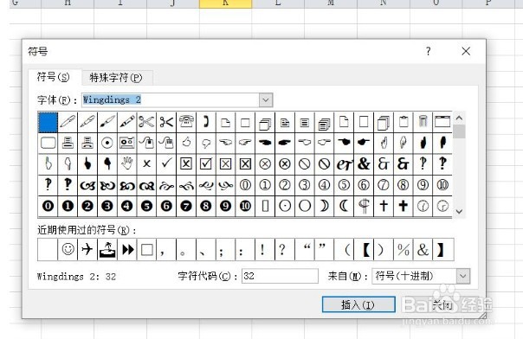523x339 pixels.
Task: Click the 'Wingdings 2: 32' status text
Action: (x=76, y=277)
